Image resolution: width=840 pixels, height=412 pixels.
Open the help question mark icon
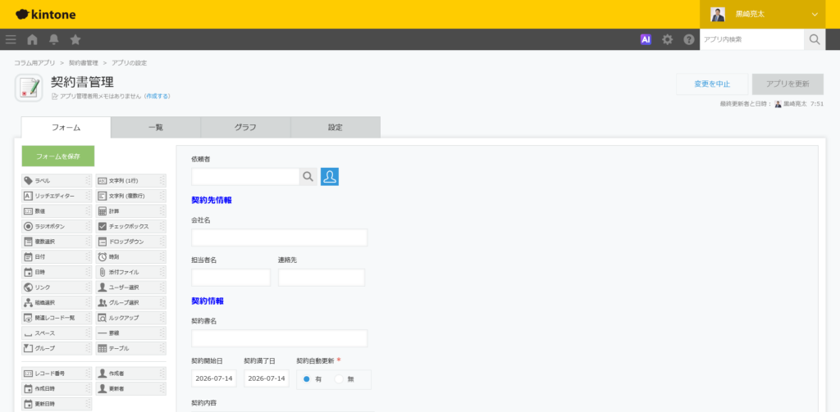[689, 39]
